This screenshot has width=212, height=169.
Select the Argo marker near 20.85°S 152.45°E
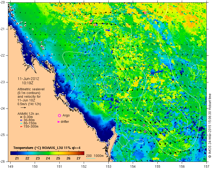[x=95, y=25]
